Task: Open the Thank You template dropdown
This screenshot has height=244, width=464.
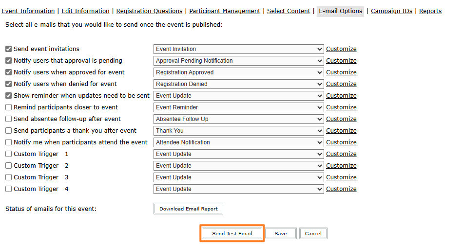Action: tap(238, 131)
